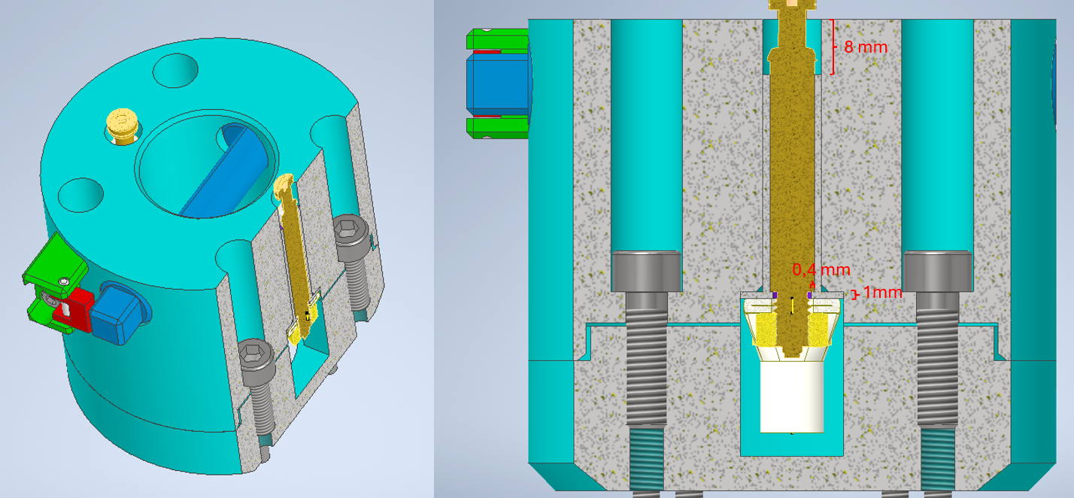
Task: Select the lower green bracket in the section view
Action: click(497, 127)
